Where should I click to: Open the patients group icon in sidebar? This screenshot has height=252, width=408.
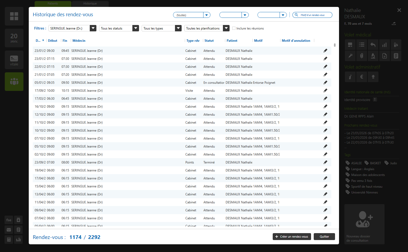tap(14, 82)
